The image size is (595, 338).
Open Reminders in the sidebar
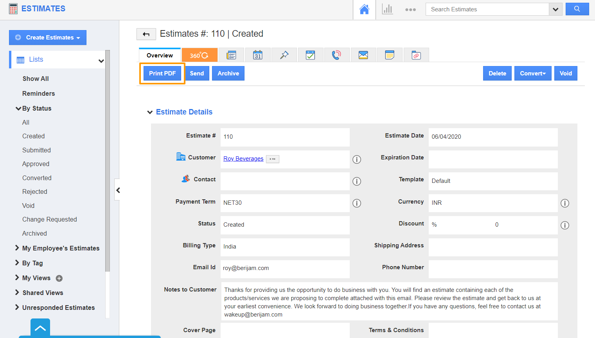click(x=38, y=93)
